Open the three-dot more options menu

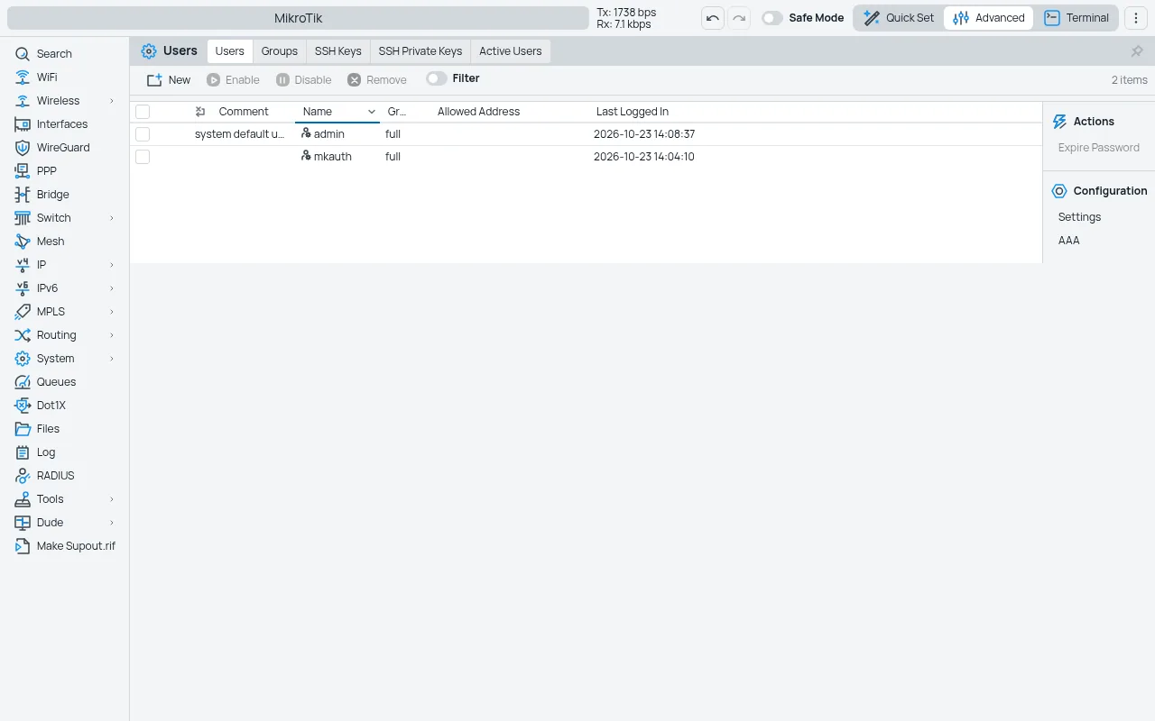pos(1136,18)
